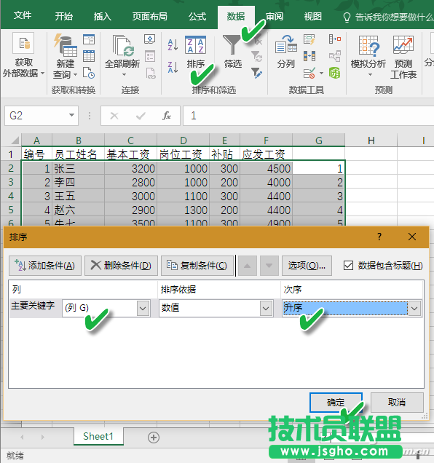Open the 排序 sort dialog icon in ribbon
Viewport: 434px width, 463px height.
pos(195,45)
